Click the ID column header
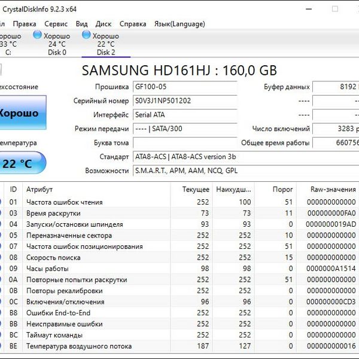Screen dimensions: 359x359 (13, 189)
